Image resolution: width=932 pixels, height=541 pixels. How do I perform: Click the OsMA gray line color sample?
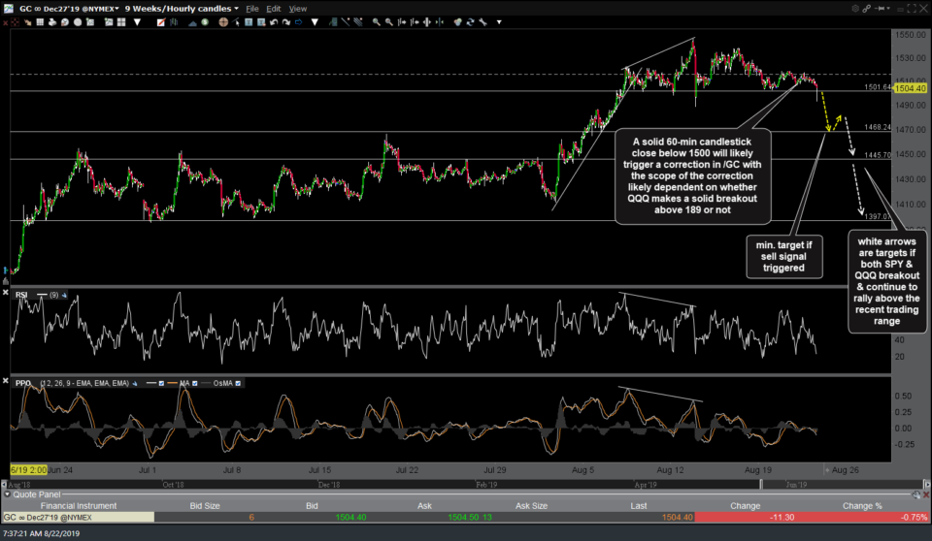pos(206,383)
